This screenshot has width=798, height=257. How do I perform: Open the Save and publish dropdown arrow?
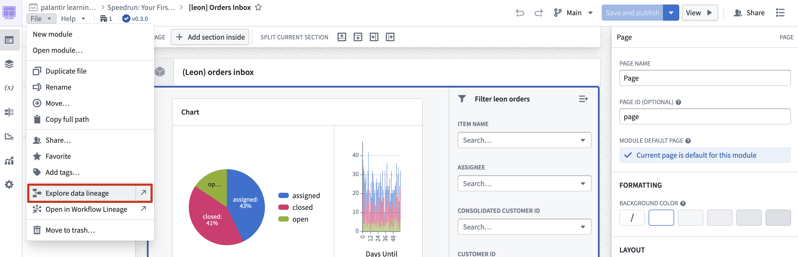tap(671, 13)
